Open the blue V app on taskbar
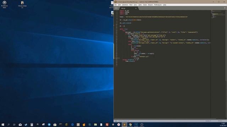The height and width of the screenshot is (127, 227). click(x=136, y=125)
